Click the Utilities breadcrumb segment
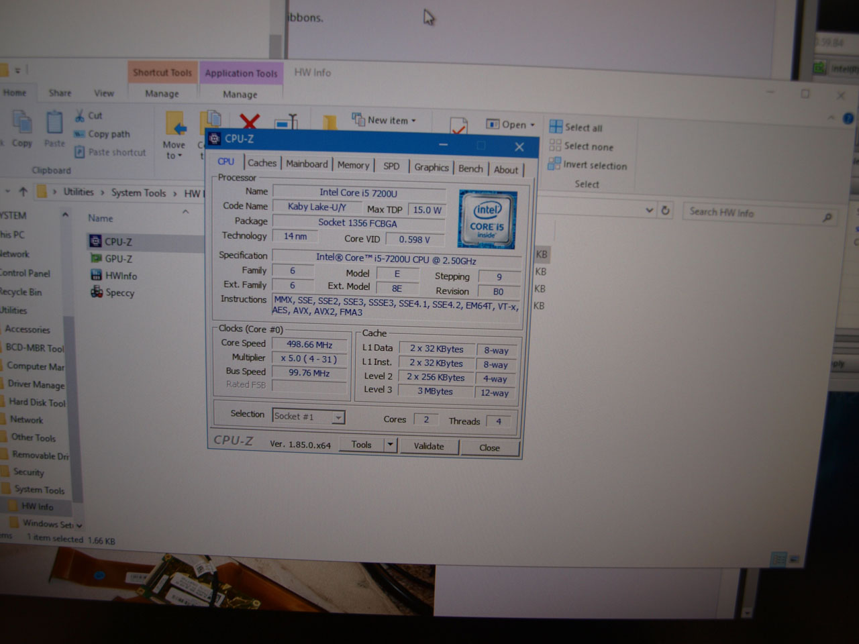Screen dimensions: 859x644 (79, 192)
